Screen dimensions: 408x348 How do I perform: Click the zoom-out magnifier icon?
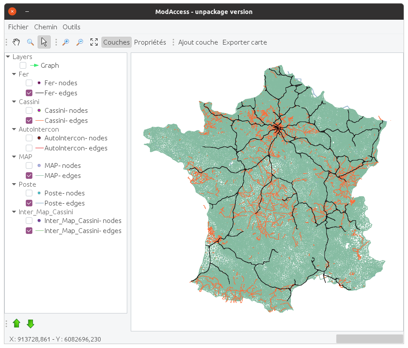[x=80, y=42]
